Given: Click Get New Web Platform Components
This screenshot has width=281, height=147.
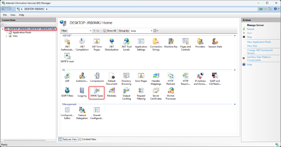Looking at the screenshot, I should pyautogui.click(x=259, y=58).
